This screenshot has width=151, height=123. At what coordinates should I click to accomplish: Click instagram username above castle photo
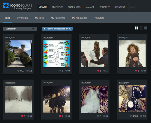point(10,37)
